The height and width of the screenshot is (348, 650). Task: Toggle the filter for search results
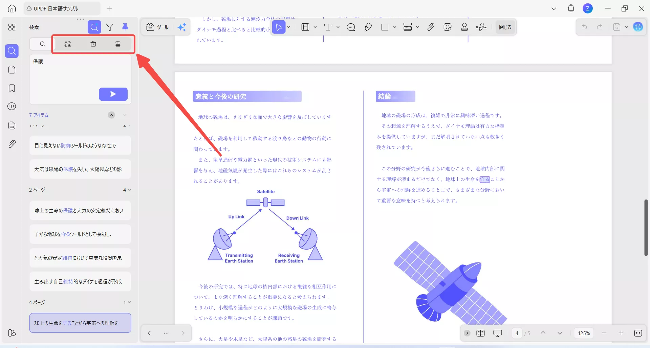click(x=110, y=27)
